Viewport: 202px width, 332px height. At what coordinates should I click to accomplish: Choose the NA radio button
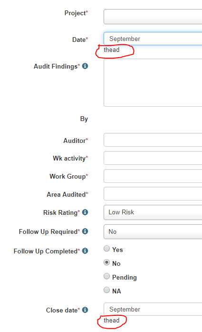(107, 290)
